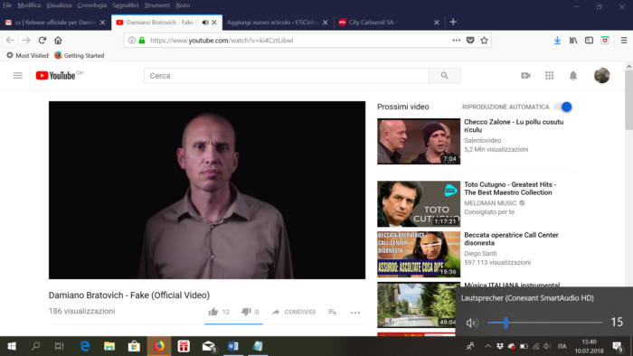Open Microsoft Edge from taskbar
The width and height of the screenshot is (633, 356).
85,346
